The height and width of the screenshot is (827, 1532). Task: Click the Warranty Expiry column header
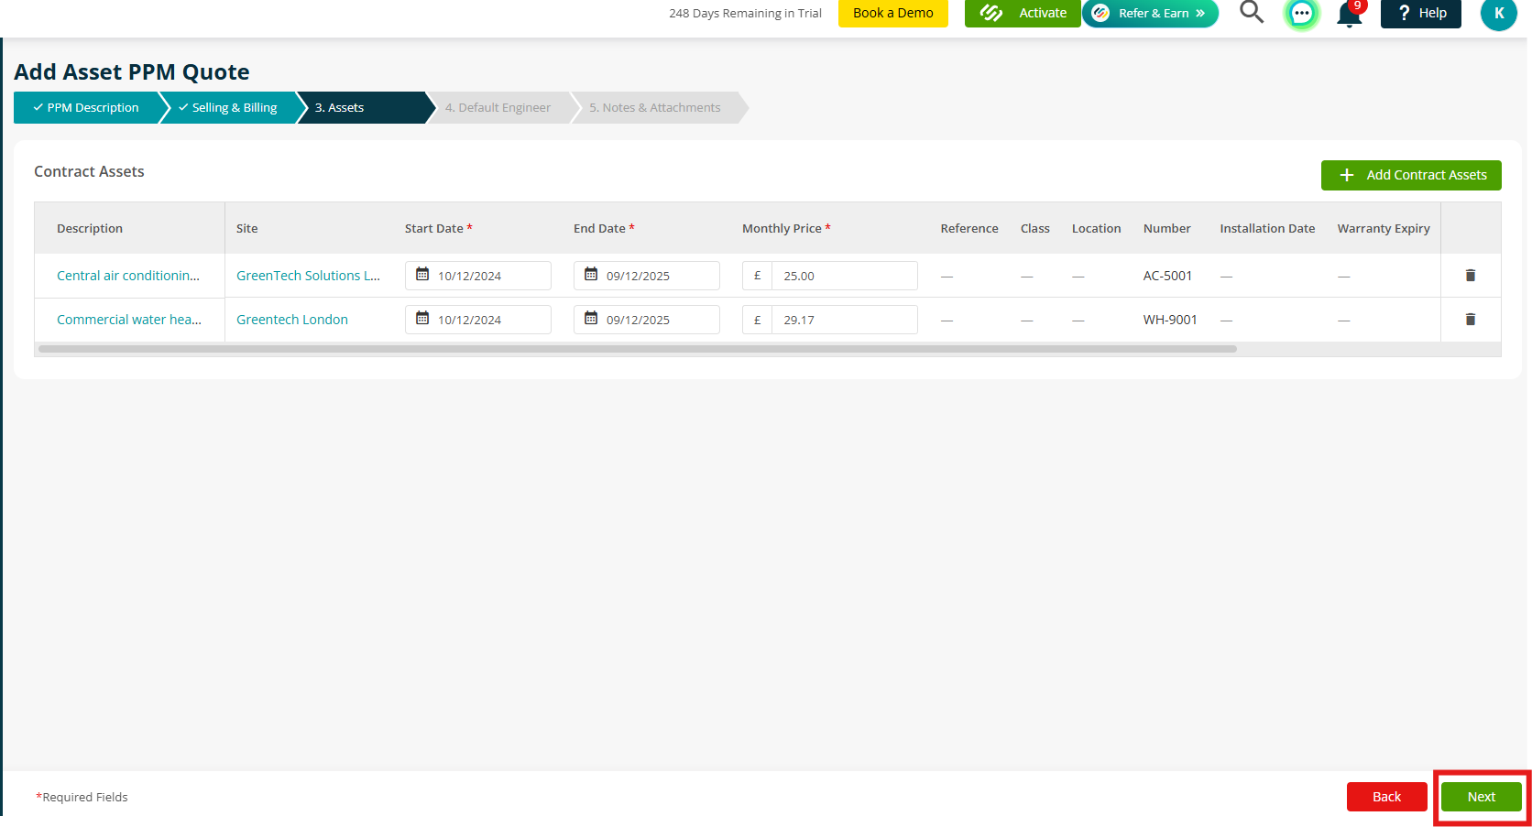click(x=1384, y=229)
